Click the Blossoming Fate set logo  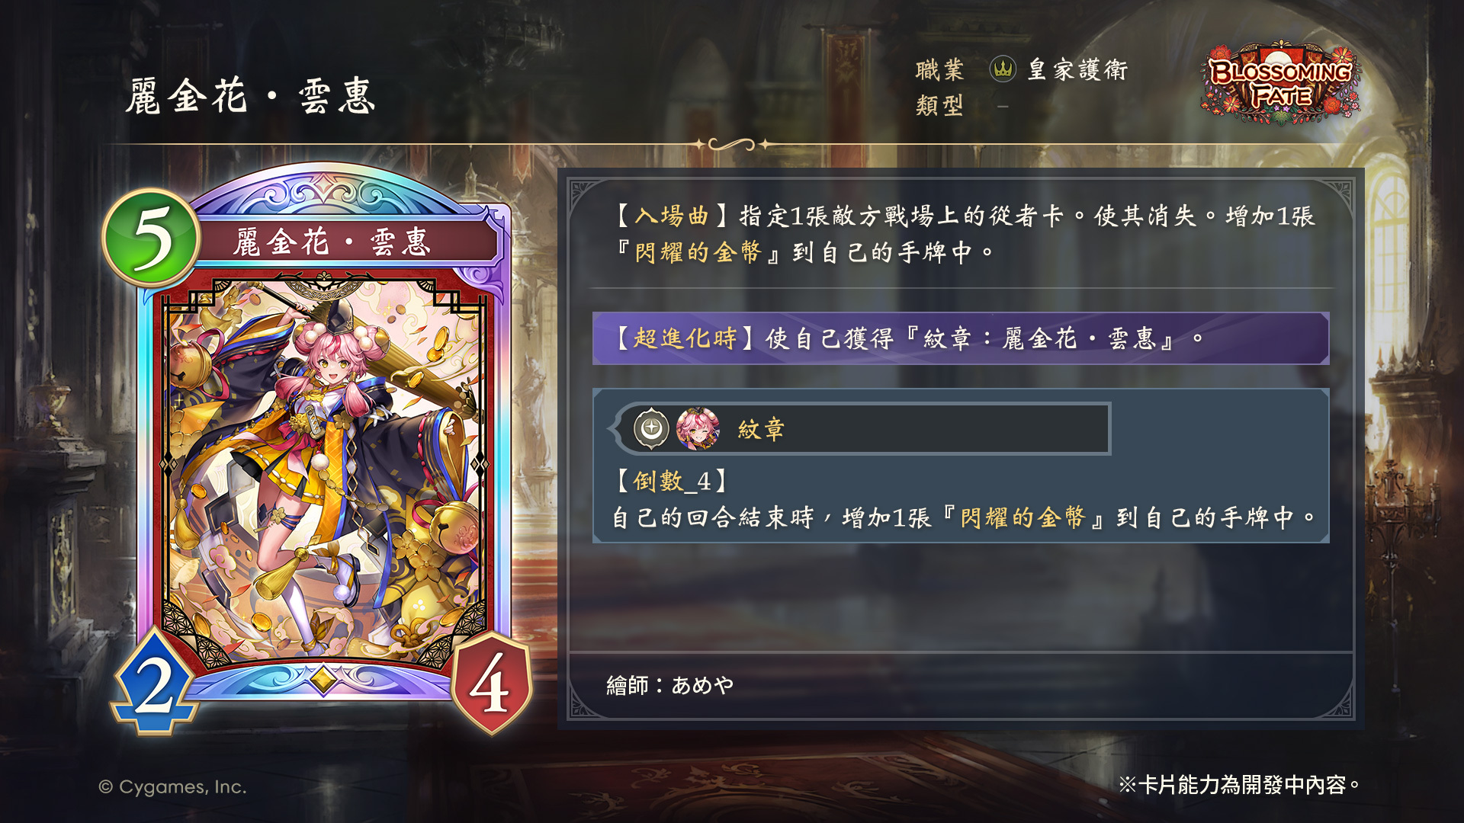coord(1282,83)
